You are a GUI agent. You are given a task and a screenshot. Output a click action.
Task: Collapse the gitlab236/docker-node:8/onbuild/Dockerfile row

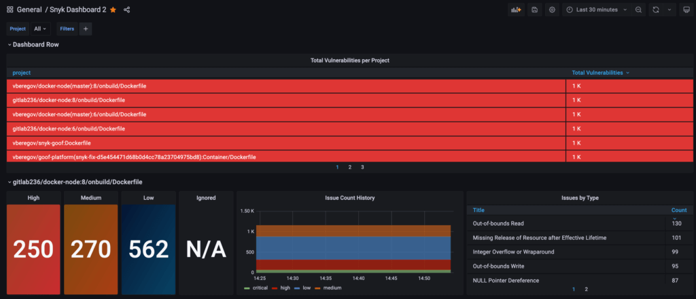75,182
